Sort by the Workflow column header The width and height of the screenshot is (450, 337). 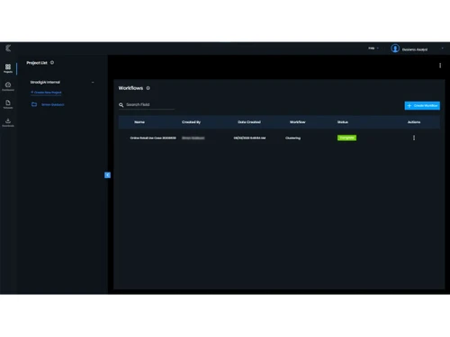click(x=298, y=122)
